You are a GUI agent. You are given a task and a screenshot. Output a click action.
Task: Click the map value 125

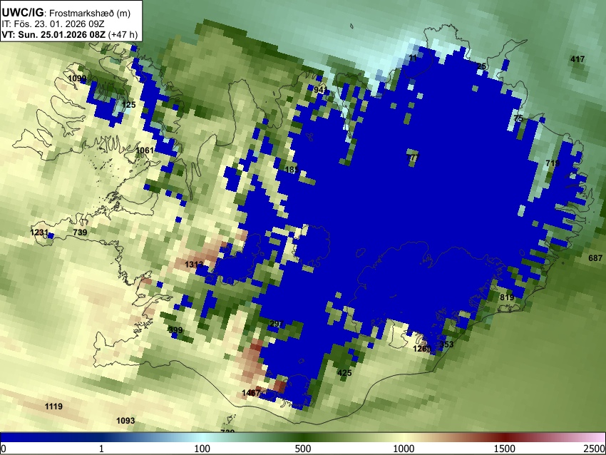129,105
